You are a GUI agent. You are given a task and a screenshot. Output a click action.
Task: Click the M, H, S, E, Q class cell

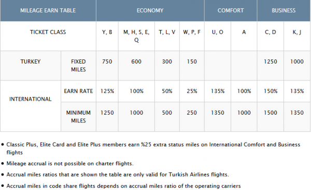click(x=136, y=36)
